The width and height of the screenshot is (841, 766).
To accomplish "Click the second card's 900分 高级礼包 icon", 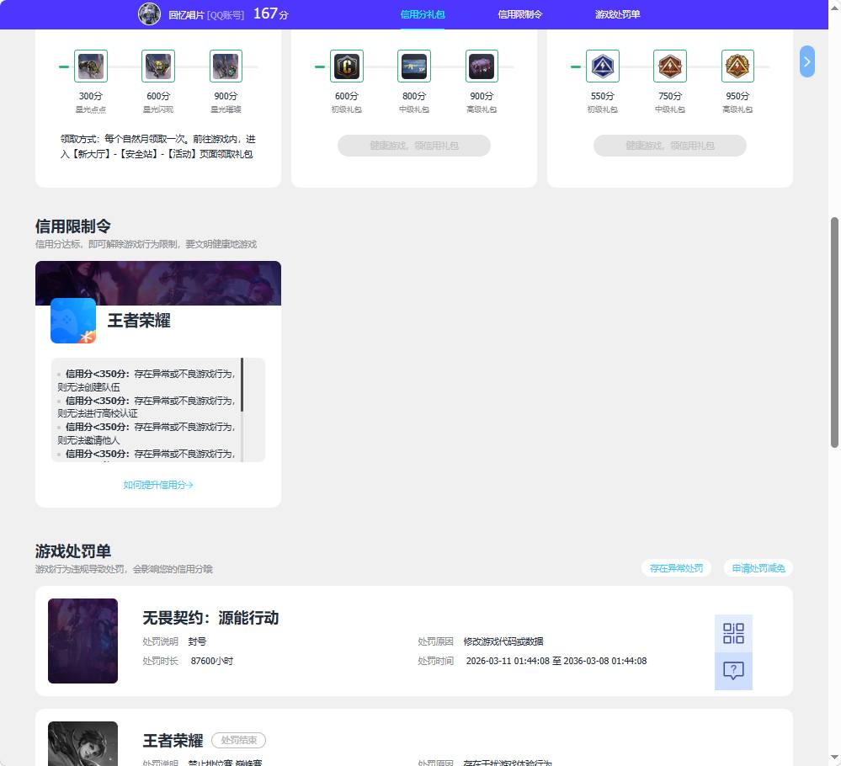I will 482,66.
